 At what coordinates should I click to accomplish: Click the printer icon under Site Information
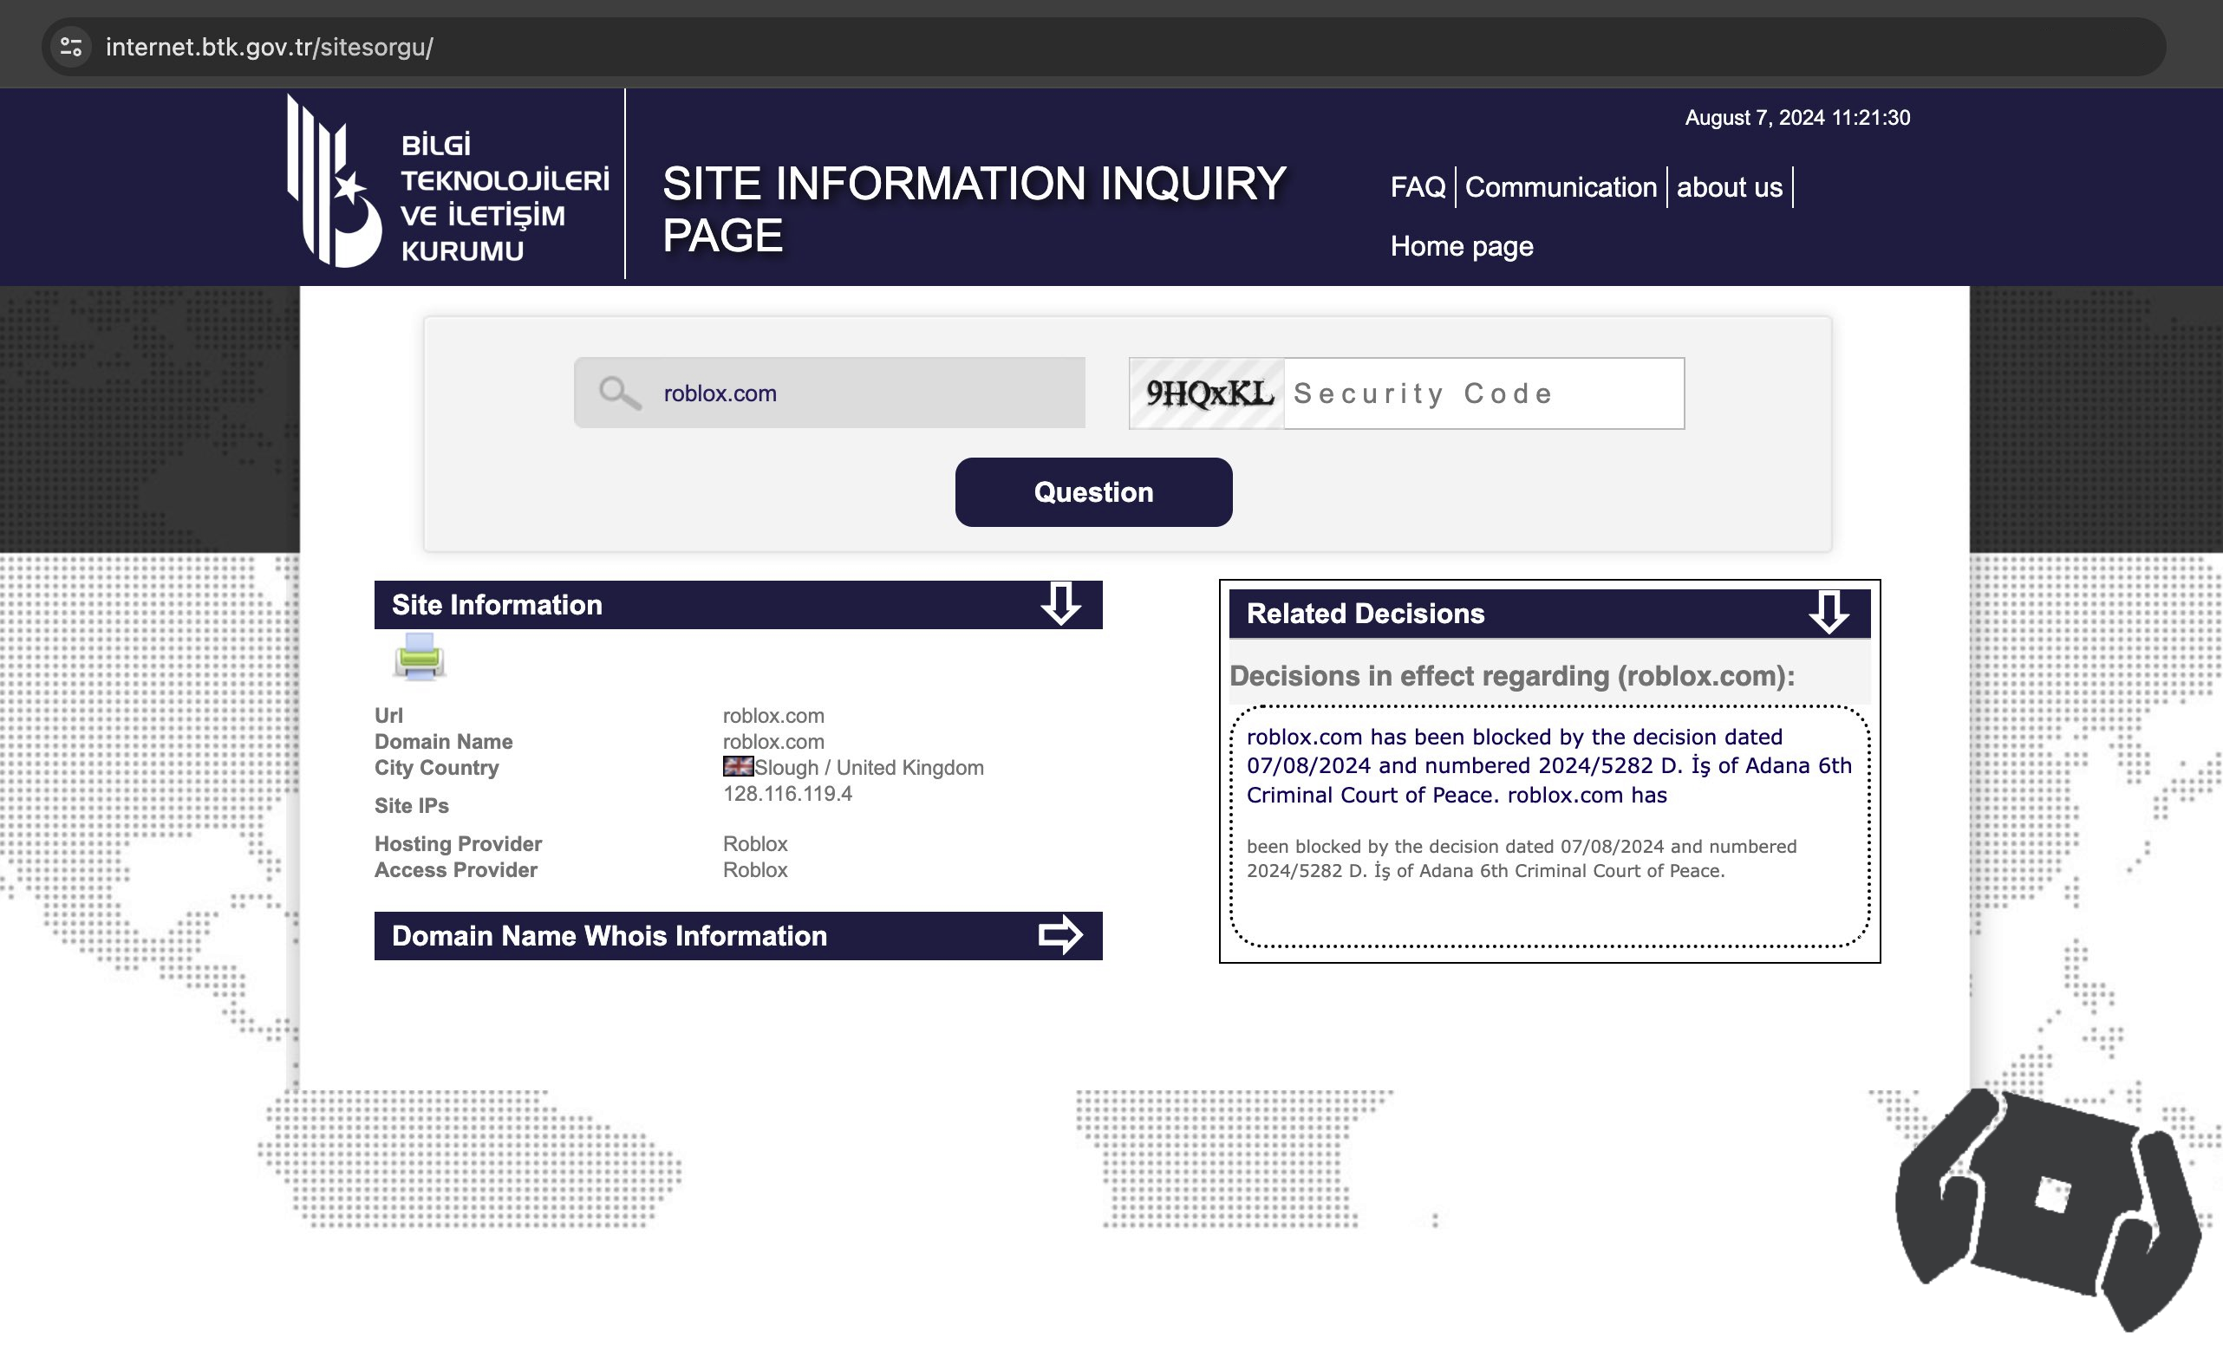[x=420, y=657]
